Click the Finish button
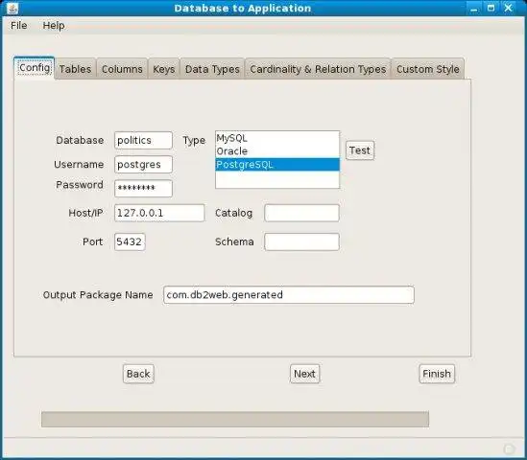 (437, 374)
